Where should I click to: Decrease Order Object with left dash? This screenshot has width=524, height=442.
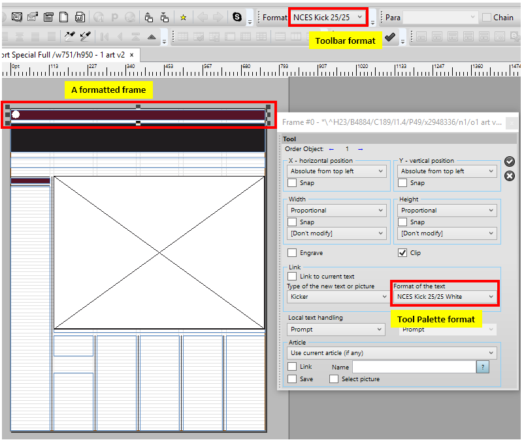click(331, 149)
